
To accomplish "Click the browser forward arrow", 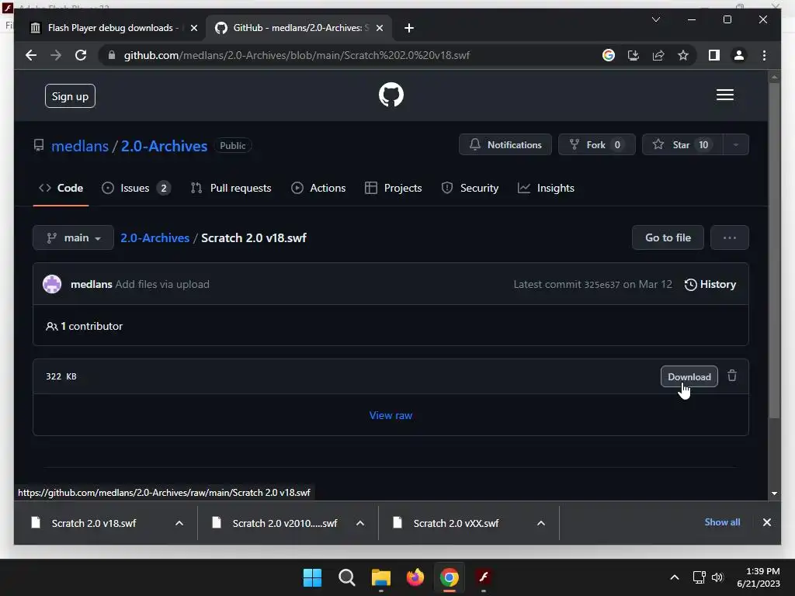I will (56, 55).
